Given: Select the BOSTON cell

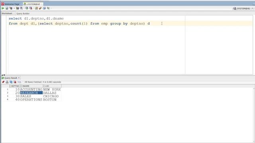Looking at the screenshot, I should tap(52, 100).
